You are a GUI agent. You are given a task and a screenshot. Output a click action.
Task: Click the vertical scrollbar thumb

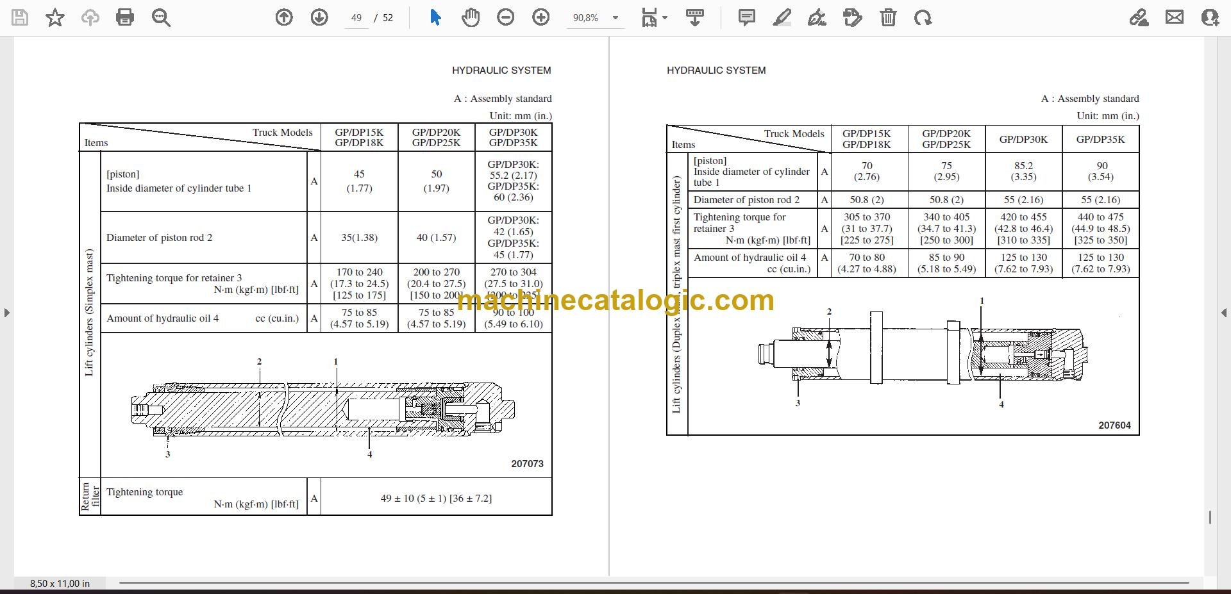[x=1210, y=517]
